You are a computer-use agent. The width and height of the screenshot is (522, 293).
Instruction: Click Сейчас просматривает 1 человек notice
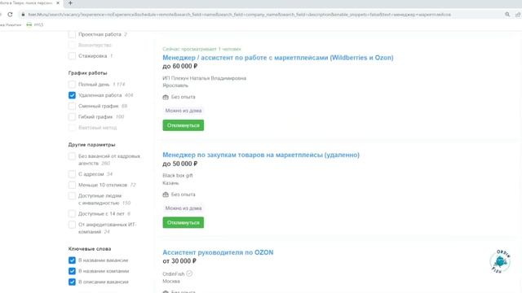[201, 49]
